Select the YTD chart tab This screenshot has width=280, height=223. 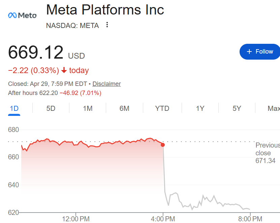(162, 108)
